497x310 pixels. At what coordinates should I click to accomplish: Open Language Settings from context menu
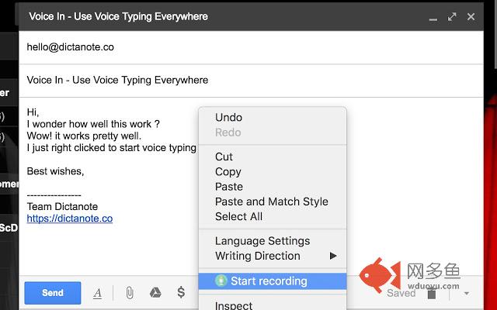pyautogui.click(x=262, y=241)
